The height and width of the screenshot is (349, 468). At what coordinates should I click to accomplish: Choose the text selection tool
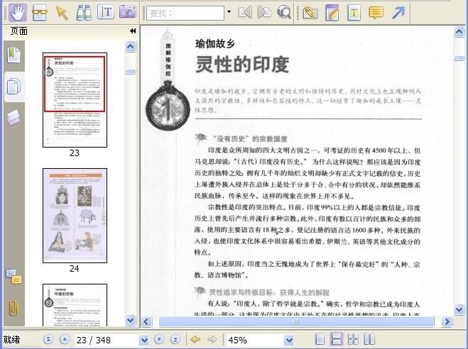[106, 13]
